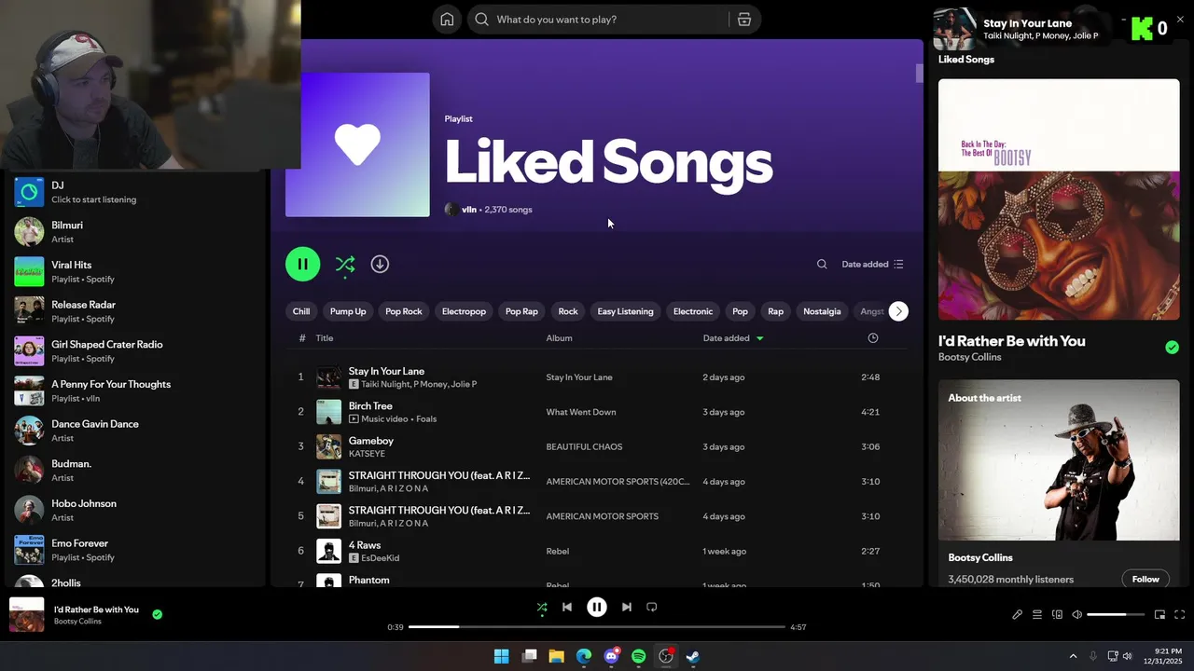Open the play queue icon
The height and width of the screenshot is (671, 1194).
pyautogui.click(x=1037, y=614)
